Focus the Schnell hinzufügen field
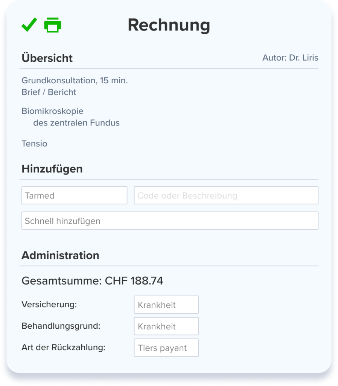This screenshot has width=338, height=386. click(x=170, y=221)
